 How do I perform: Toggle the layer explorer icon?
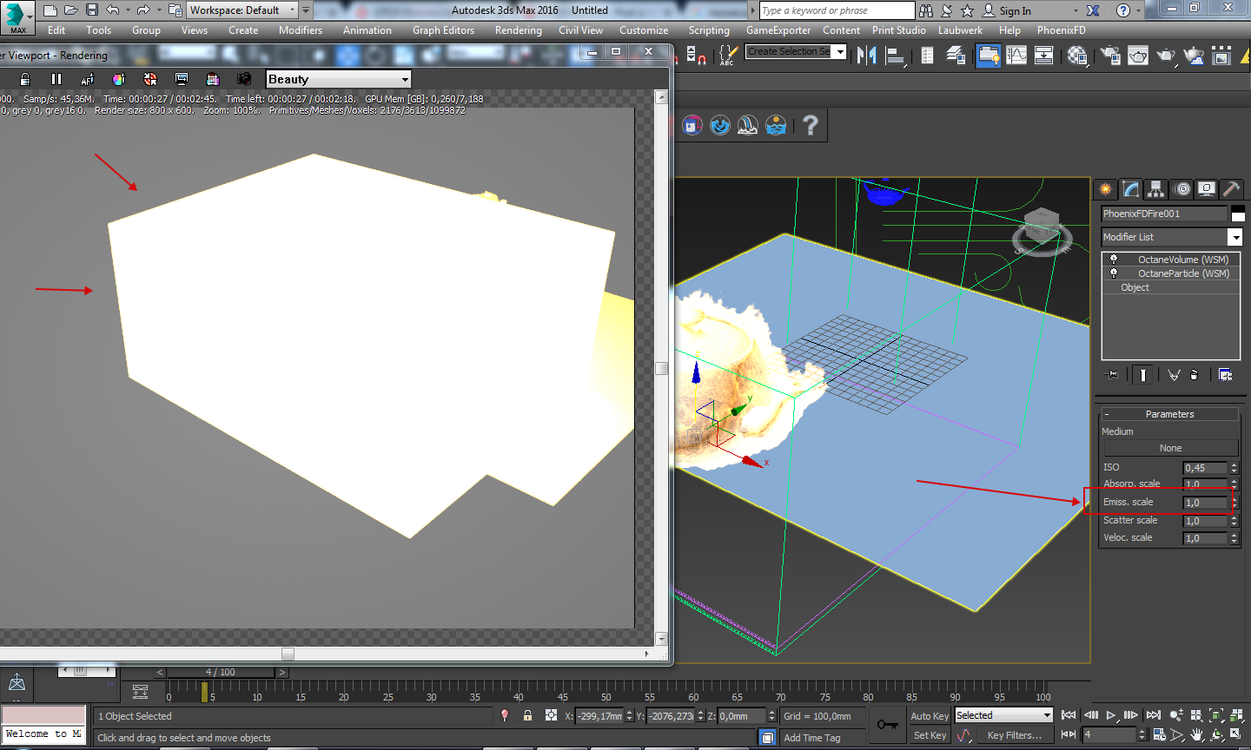coord(956,56)
